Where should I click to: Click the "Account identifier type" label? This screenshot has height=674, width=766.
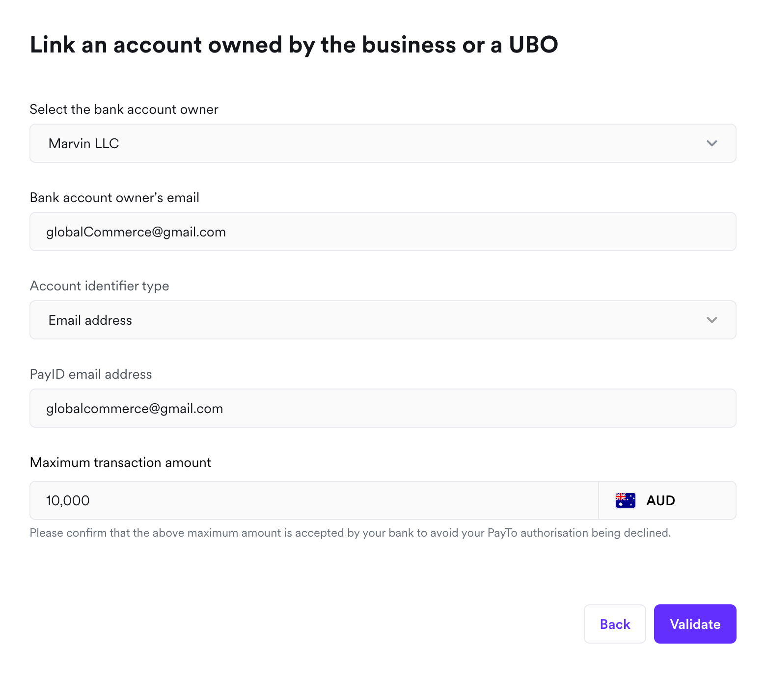[x=99, y=286]
